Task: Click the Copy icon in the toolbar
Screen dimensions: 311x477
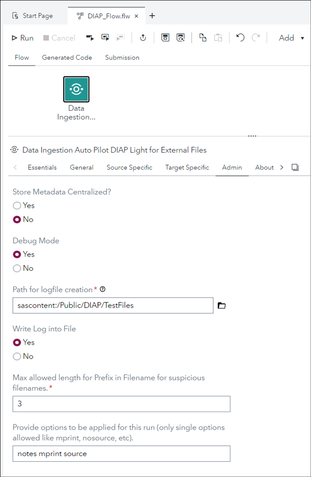Action: [x=203, y=38]
